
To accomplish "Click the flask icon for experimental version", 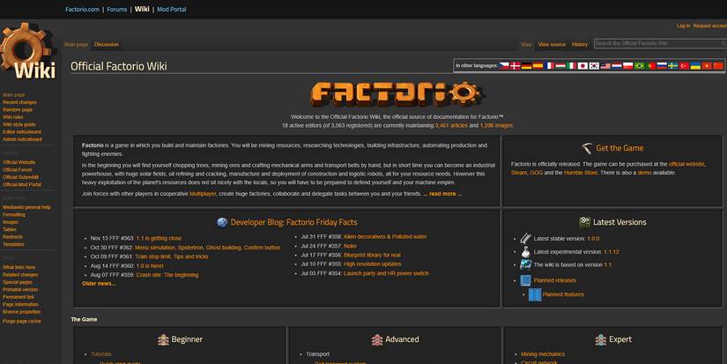I will point(525,251).
